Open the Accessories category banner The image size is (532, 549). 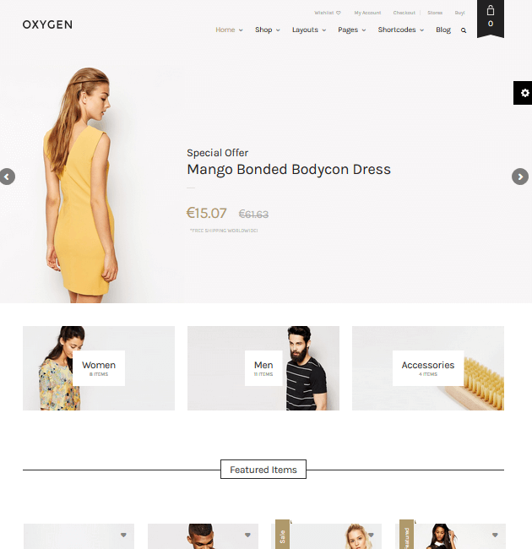428,368
